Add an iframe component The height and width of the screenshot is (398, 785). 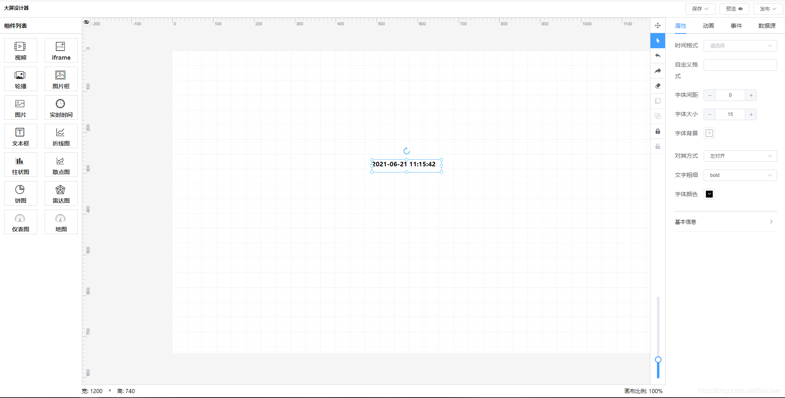point(61,50)
